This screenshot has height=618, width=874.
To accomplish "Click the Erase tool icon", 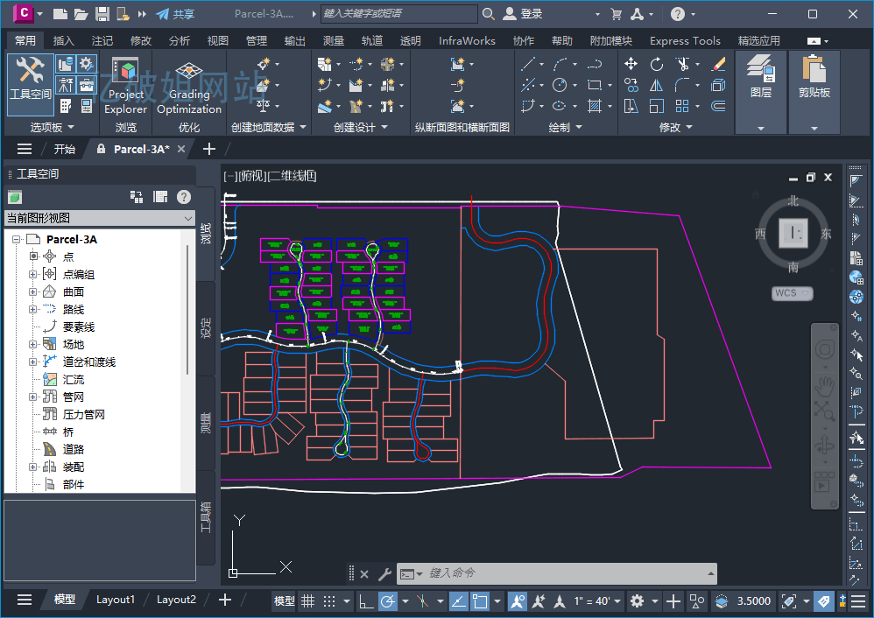I will pos(718,64).
